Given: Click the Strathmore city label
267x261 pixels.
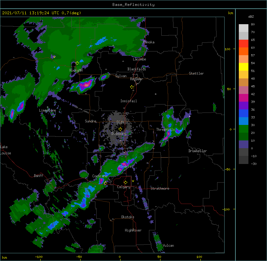Looking at the screenshot, I should coord(160,188).
